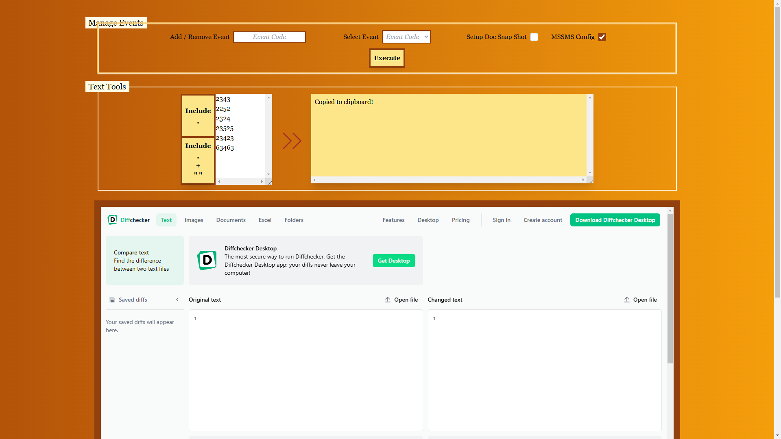781x439 pixels.
Task: Enable the Setup Doc Snap Shot checkbox
Action: pos(534,37)
